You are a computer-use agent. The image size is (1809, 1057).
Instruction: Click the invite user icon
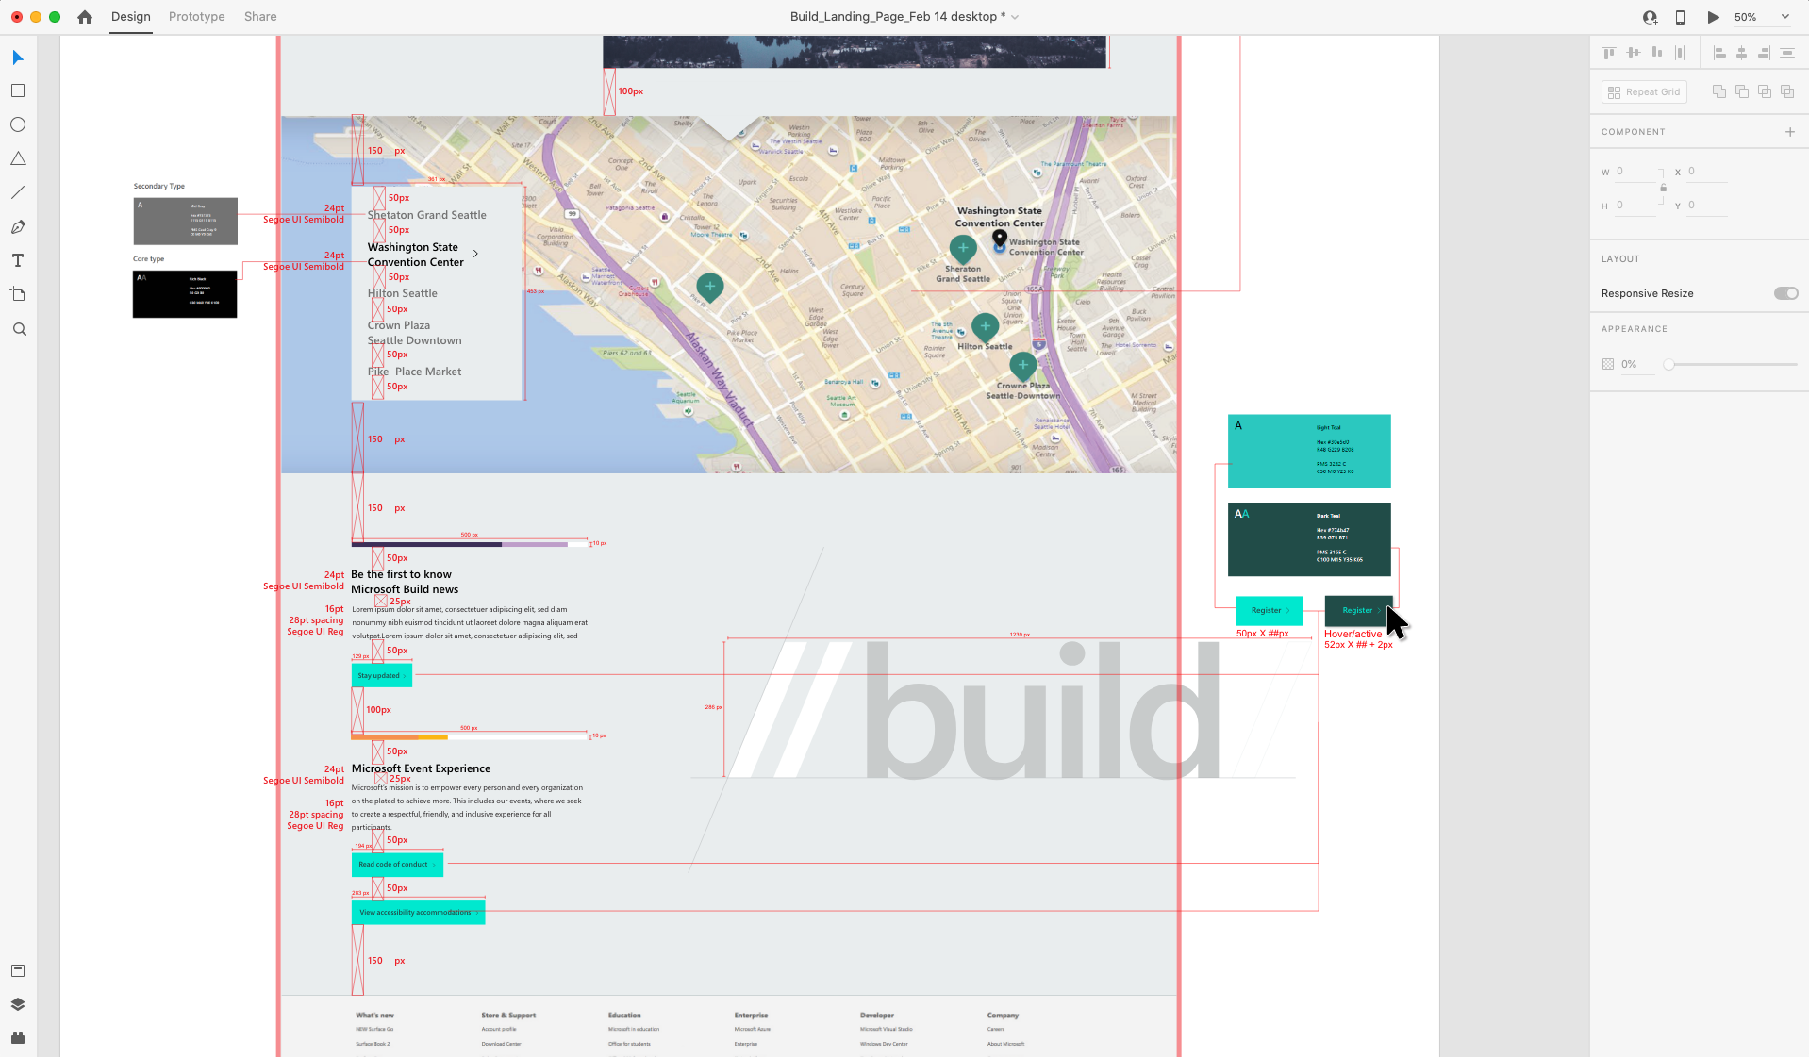1650,17
